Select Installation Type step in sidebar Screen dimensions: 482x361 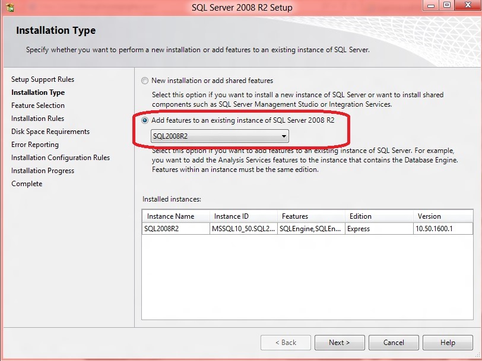tap(38, 92)
